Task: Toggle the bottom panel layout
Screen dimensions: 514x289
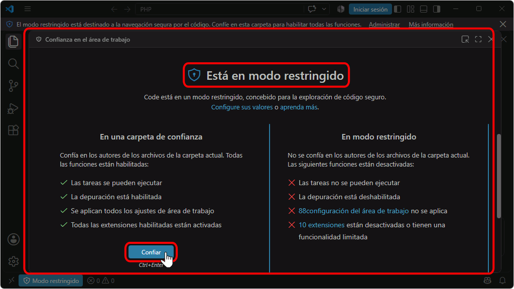Action: click(424, 9)
